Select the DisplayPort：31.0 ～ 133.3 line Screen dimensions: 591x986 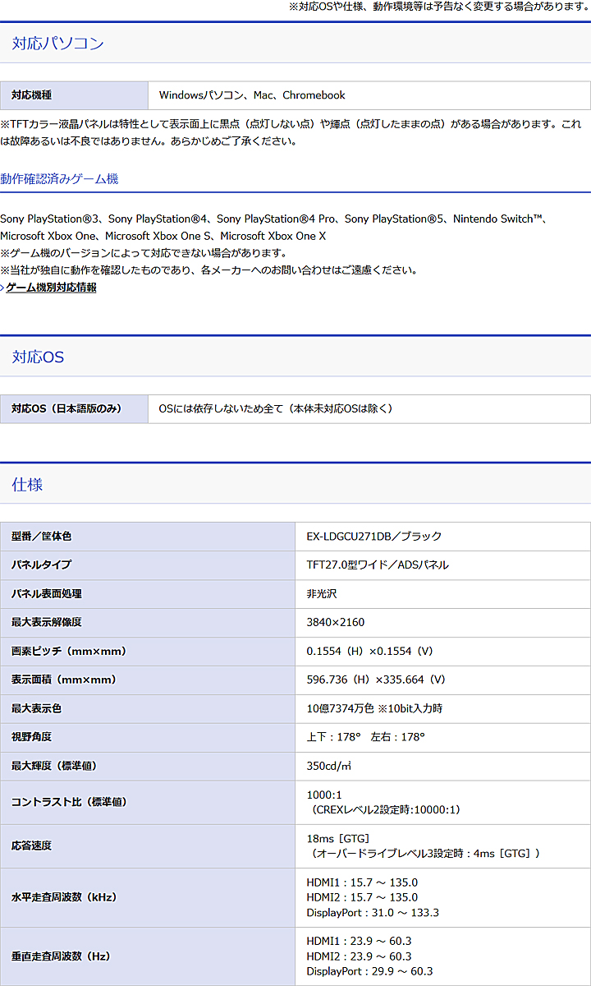[x=373, y=913]
